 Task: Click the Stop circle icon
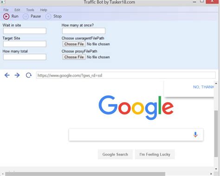click(x=48, y=16)
